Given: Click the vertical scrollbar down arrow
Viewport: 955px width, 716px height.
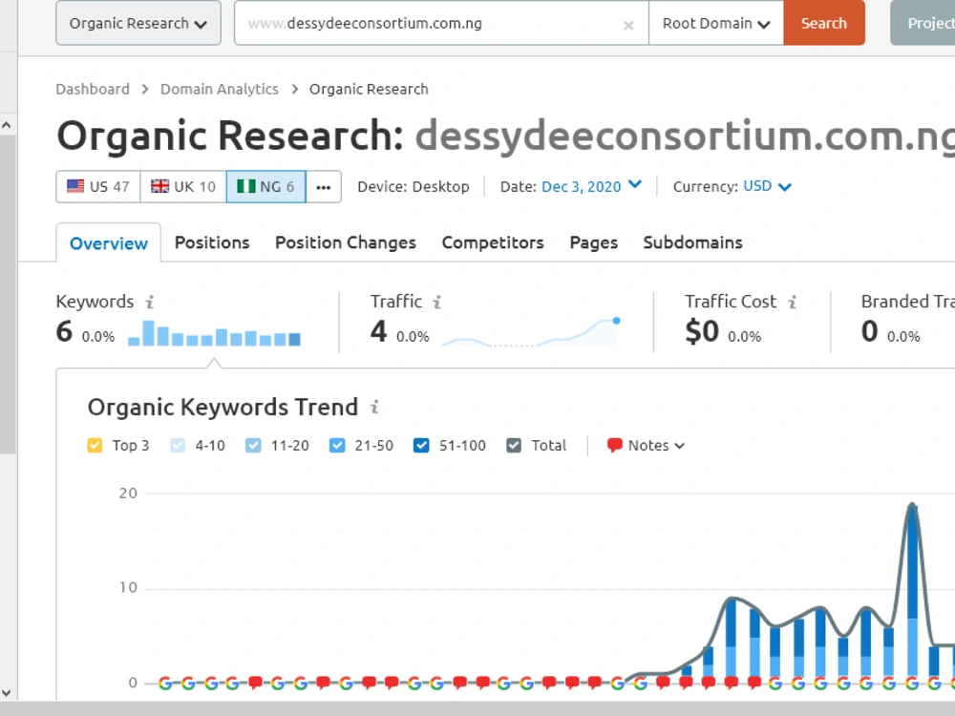Looking at the screenshot, I should (7, 693).
